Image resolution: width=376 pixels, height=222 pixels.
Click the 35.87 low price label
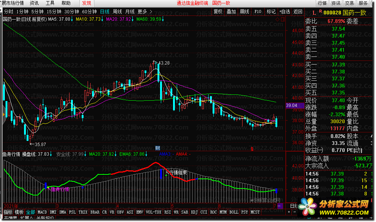pyautogui.click(x=40, y=145)
